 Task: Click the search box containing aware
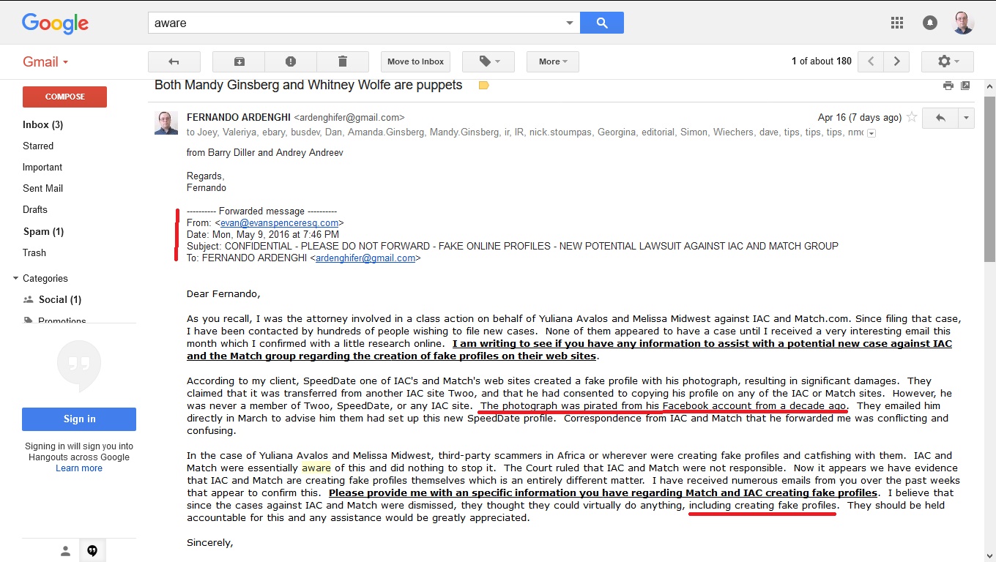tap(355, 23)
